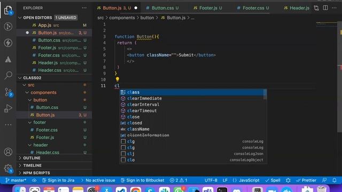Open Calendar from the macOS dock

tap(49, 189)
